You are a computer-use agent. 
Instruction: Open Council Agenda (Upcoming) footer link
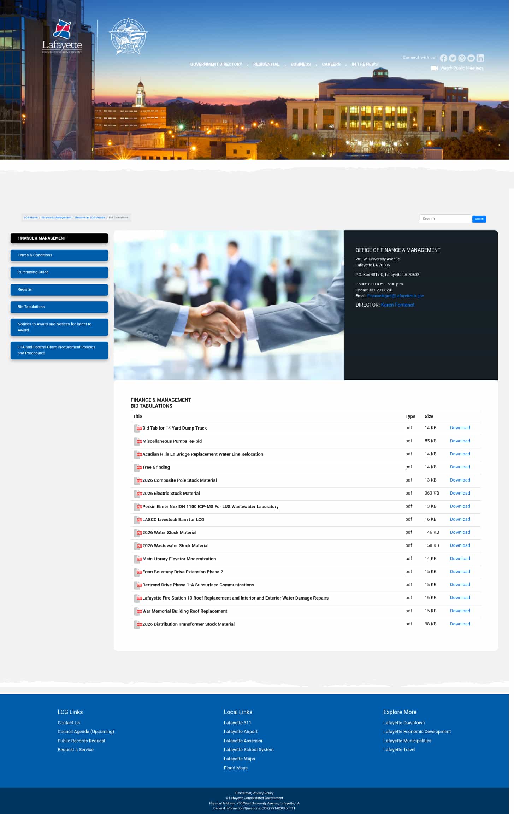click(86, 732)
